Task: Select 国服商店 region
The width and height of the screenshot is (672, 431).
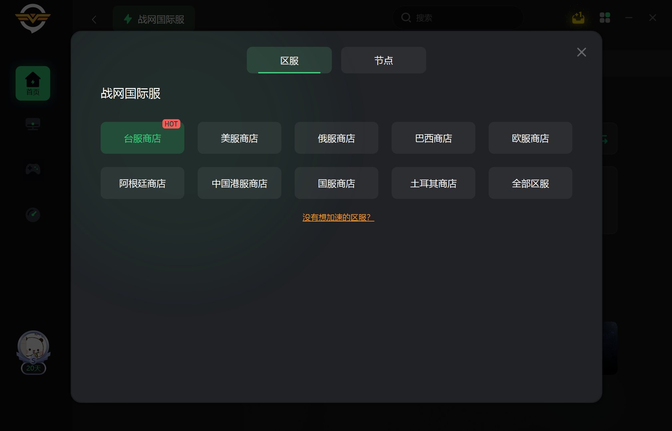Action: coord(336,183)
